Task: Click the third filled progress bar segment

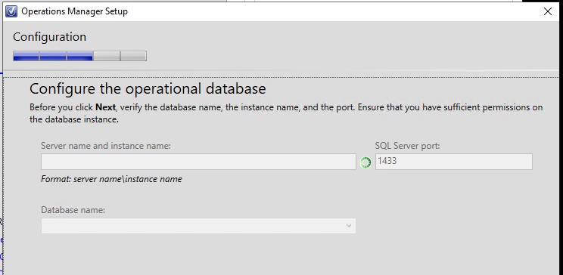Action: [79, 57]
